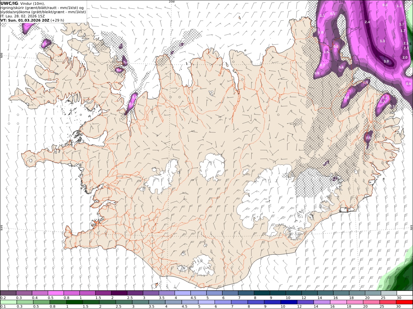The height and width of the screenshot is (309, 413).
Task: Click the '7' label in lower legend
Action: pyautogui.click(x=232, y=307)
